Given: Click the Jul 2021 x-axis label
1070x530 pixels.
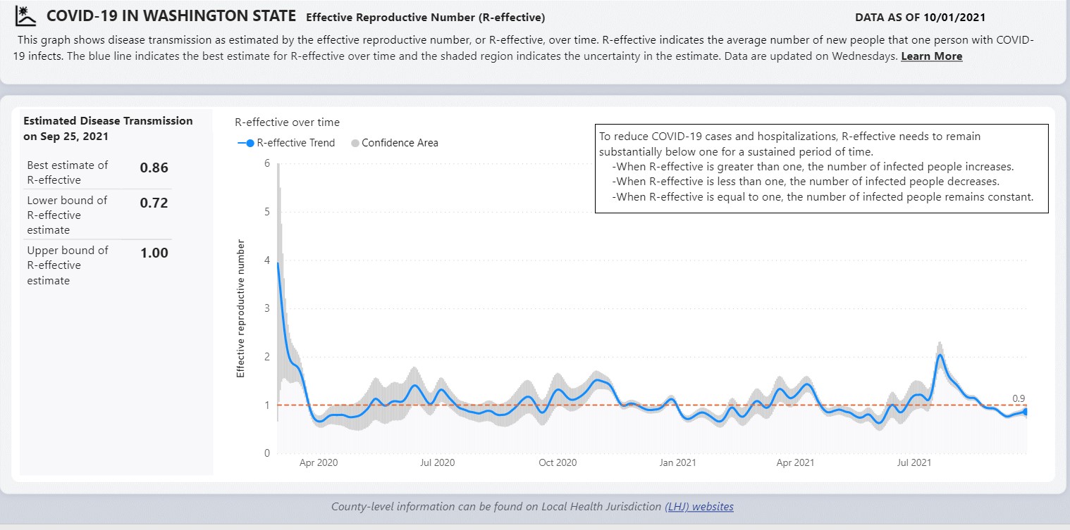Looking at the screenshot, I should pos(914,462).
